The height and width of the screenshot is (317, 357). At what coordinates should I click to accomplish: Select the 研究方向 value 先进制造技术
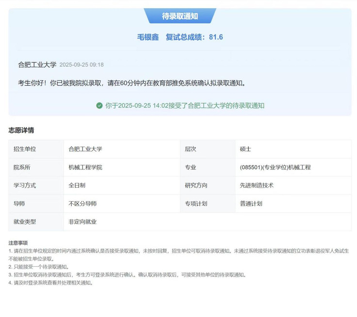(x=257, y=185)
